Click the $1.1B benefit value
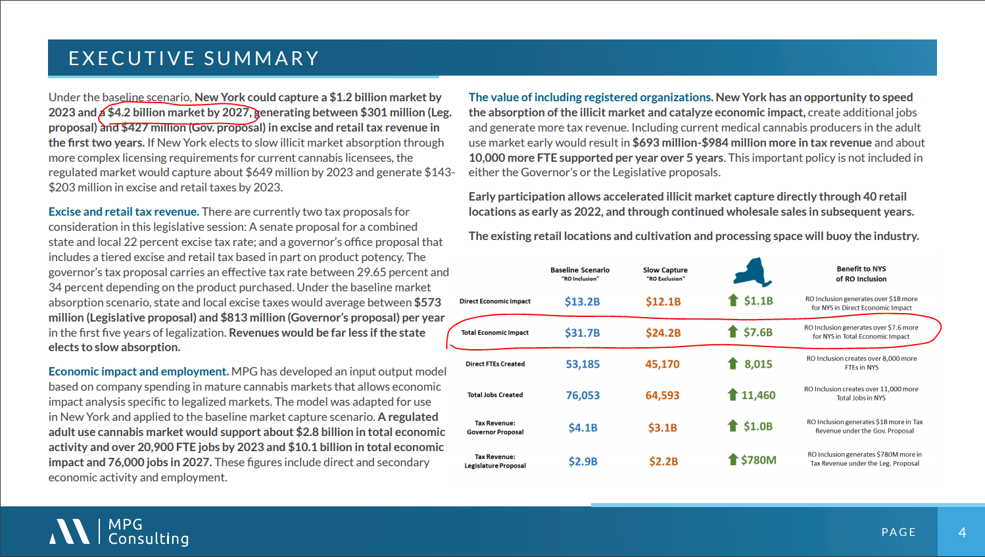985x557 pixels. [758, 301]
